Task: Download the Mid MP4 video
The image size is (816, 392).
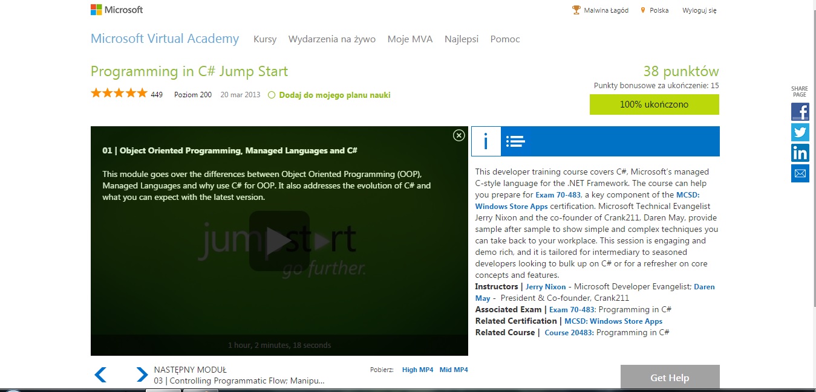Action: [x=453, y=370]
